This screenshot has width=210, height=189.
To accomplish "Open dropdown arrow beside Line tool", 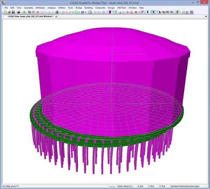I will pos(73,12).
